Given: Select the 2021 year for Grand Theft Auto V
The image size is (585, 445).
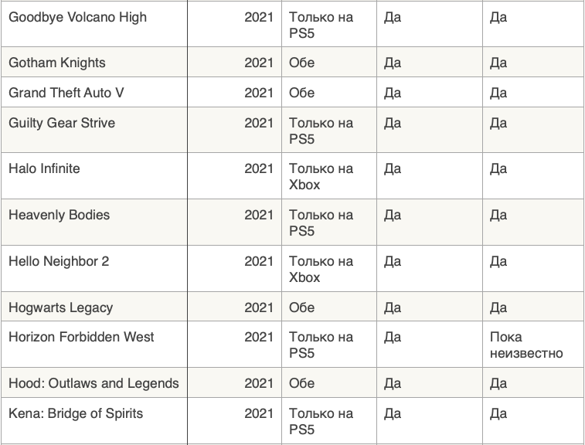Looking at the screenshot, I should tap(259, 93).
